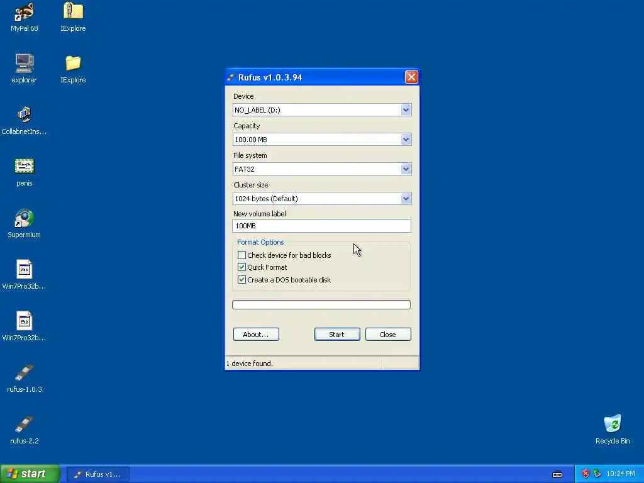The width and height of the screenshot is (644, 483).
Task: Click the Rufus title bar USB icon
Action: [x=231, y=77]
